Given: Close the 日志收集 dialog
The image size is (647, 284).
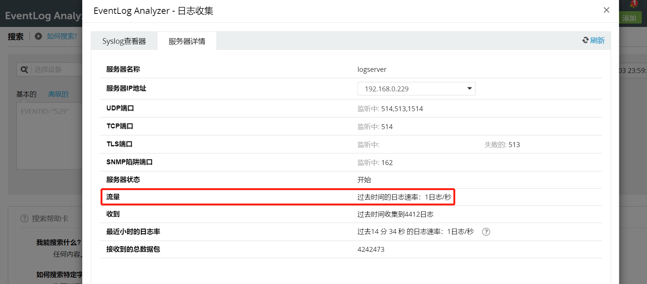Looking at the screenshot, I should (x=606, y=10).
